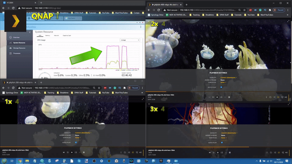Open play queue icon in the 1x player
The image size is (292, 164).
tap(137, 152)
